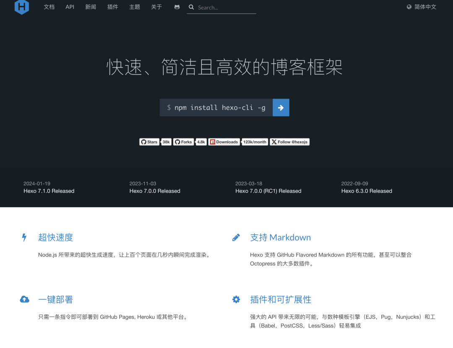Click the 123k/month downloads count
Screen dimensions: 453x348
coord(255,142)
